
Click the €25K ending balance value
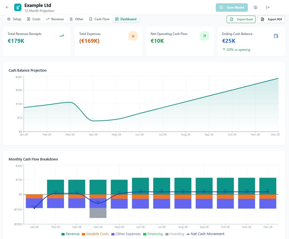(229, 41)
